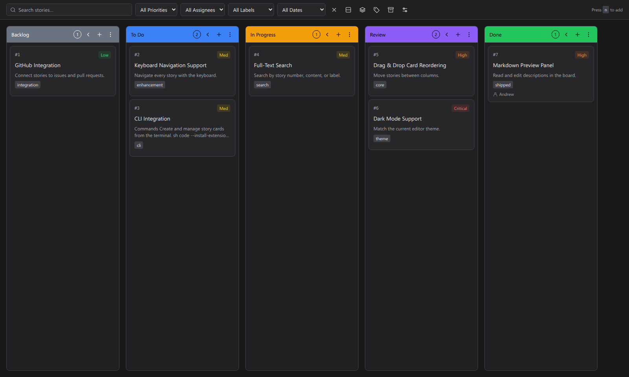Open the All Labels filter dropdown
The width and height of the screenshot is (629, 377).
pos(251,10)
